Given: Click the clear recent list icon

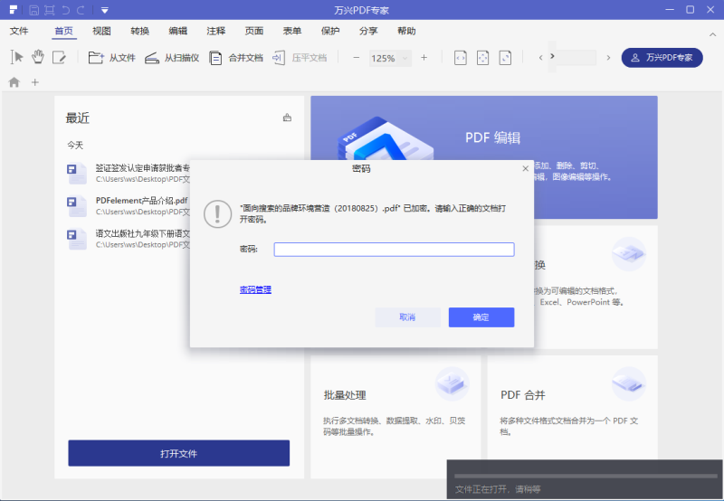Looking at the screenshot, I should click(287, 118).
